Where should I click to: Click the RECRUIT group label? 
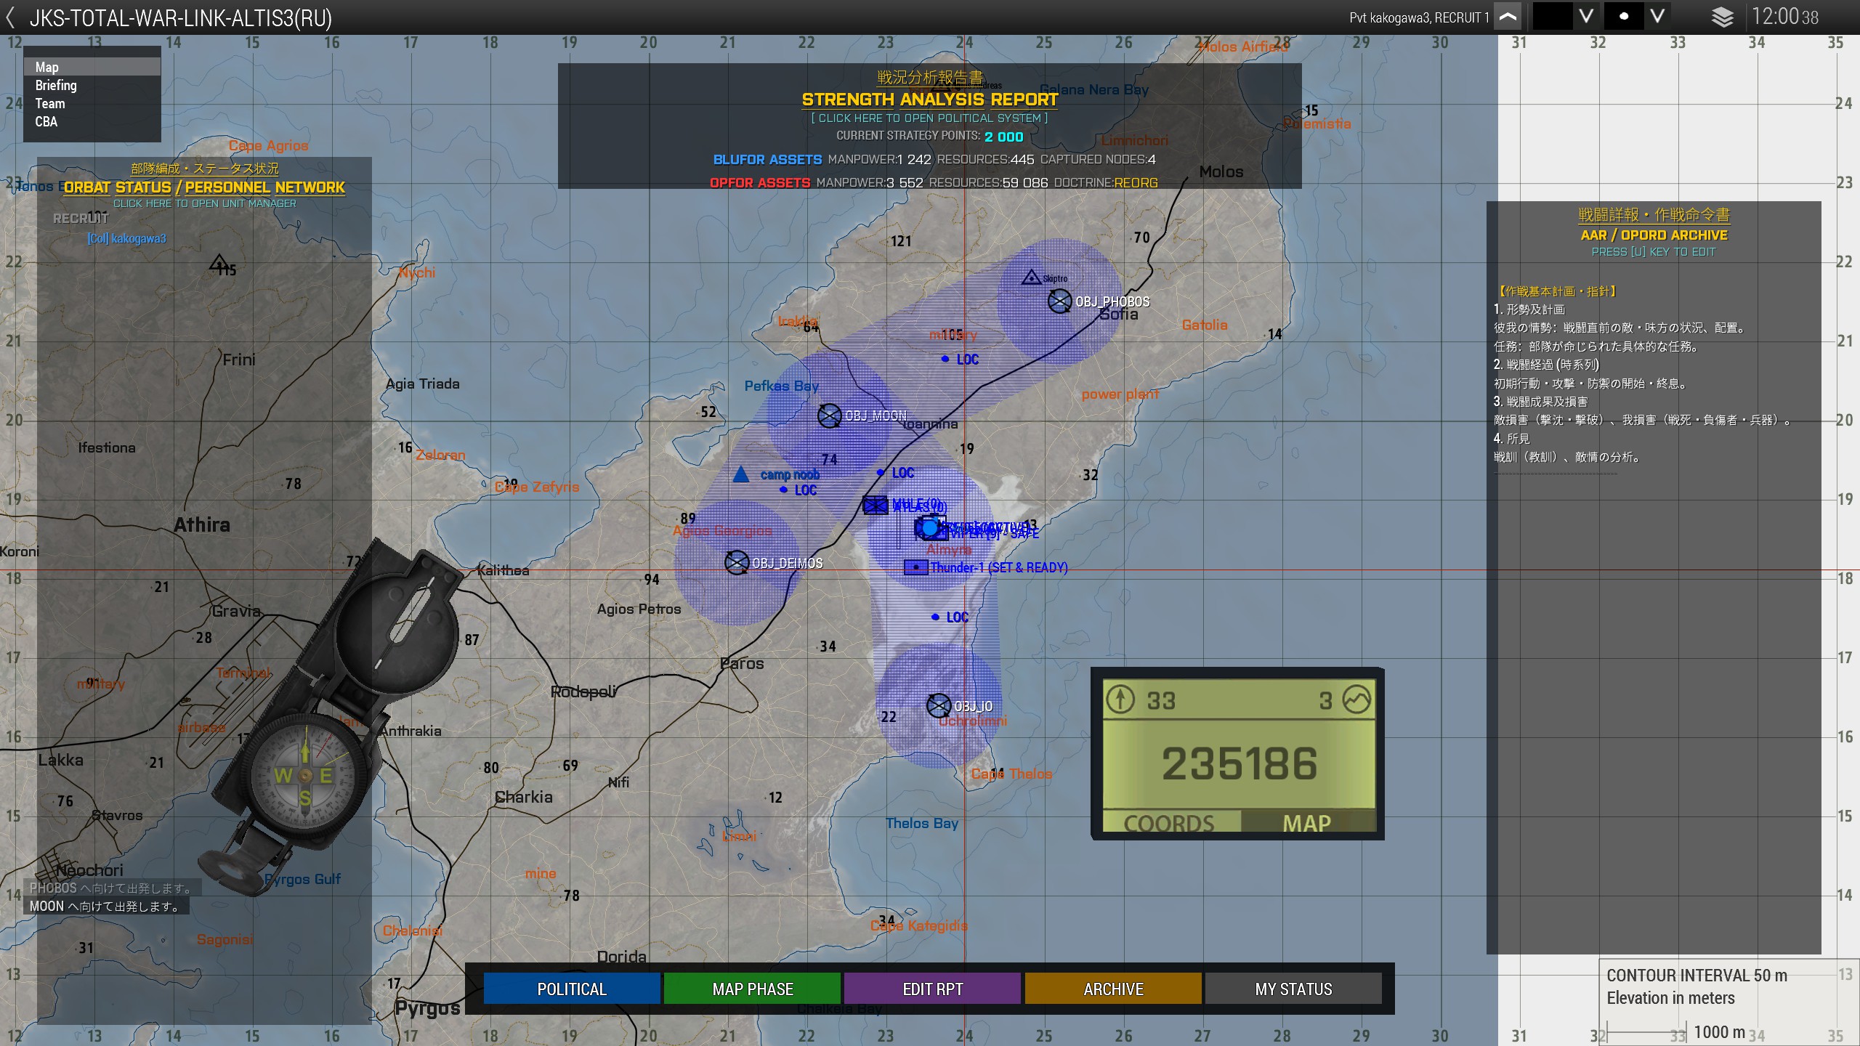[81, 218]
